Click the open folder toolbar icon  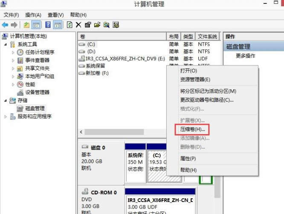(x=97, y=25)
